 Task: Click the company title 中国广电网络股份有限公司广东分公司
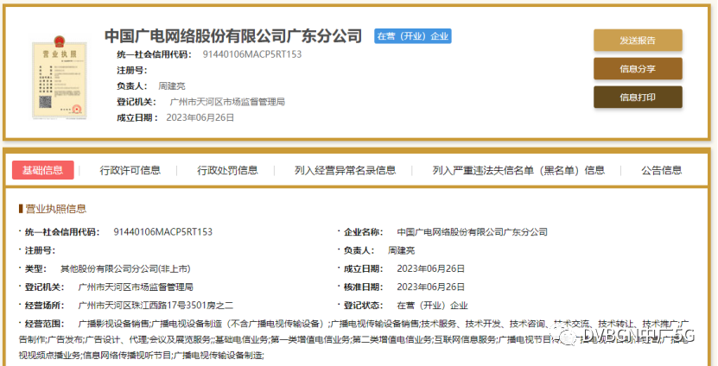click(x=233, y=35)
